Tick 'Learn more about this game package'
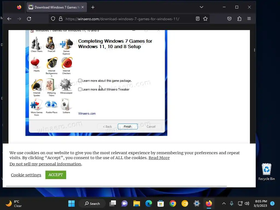The height and width of the screenshot is (210, 280). [x=80, y=81]
